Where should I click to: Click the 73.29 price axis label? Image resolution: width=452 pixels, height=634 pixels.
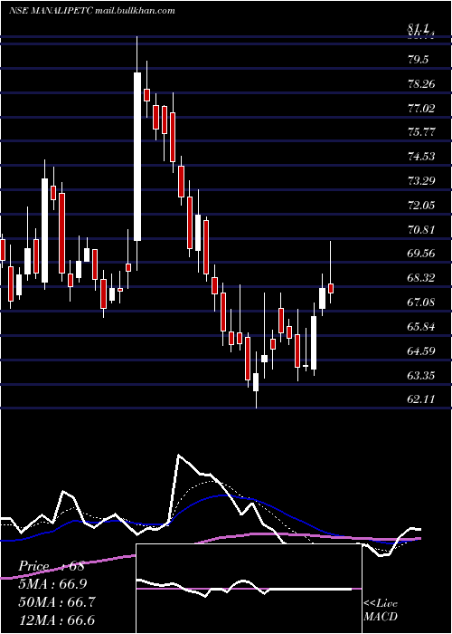pyautogui.click(x=421, y=180)
